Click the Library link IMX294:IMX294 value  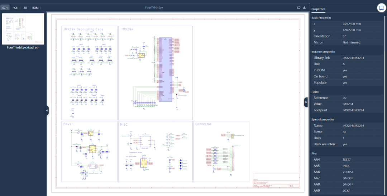pos(353,58)
